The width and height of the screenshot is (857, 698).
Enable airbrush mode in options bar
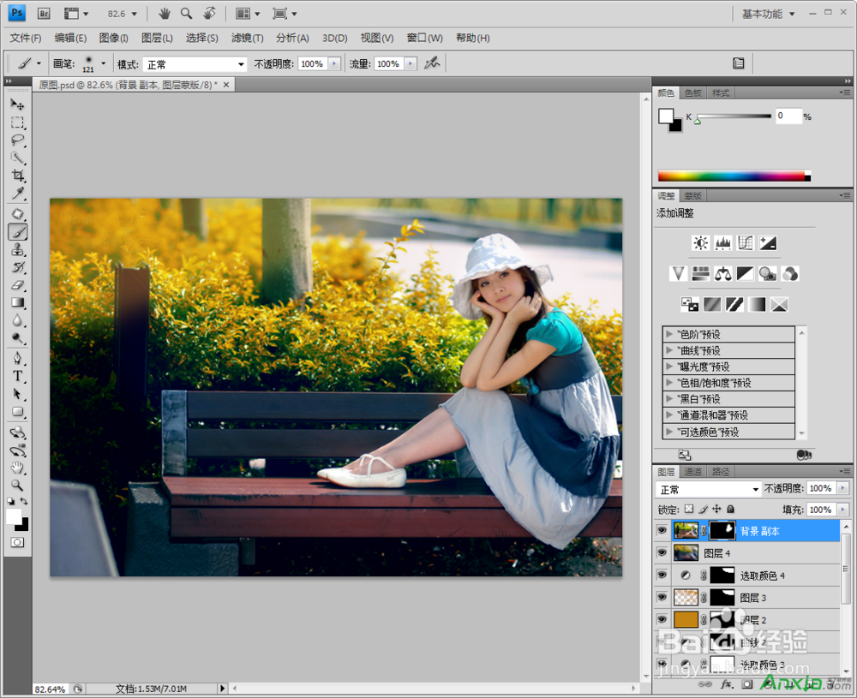pos(432,63)
